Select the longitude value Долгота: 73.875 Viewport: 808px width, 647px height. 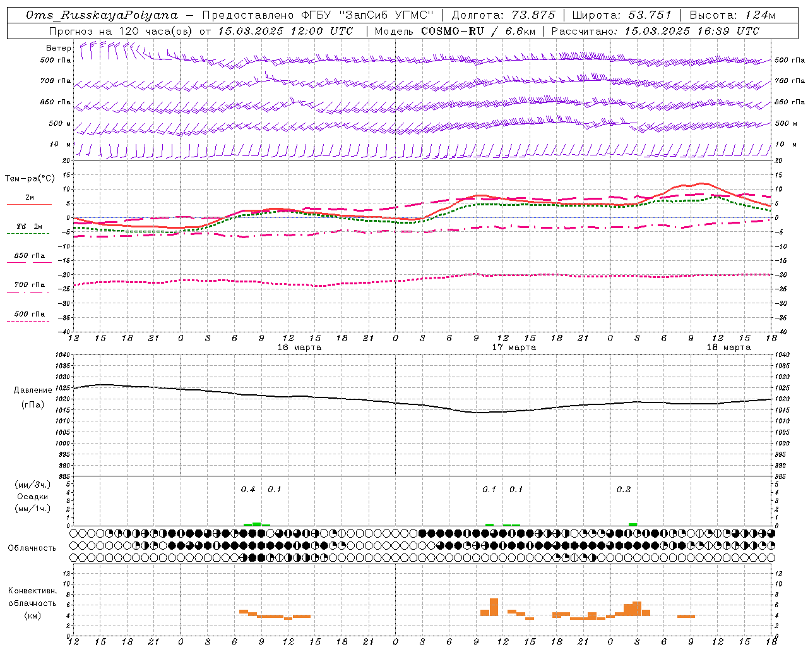pos(503,15)
